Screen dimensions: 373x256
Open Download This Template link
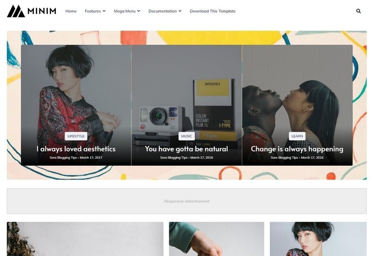tap(213, 11)
